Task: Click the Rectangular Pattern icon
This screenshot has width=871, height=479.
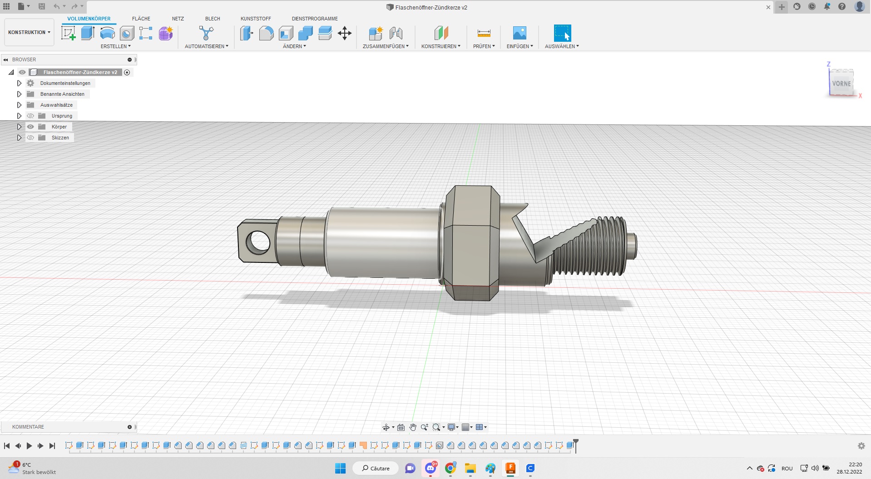Action: tap(146, 33)
